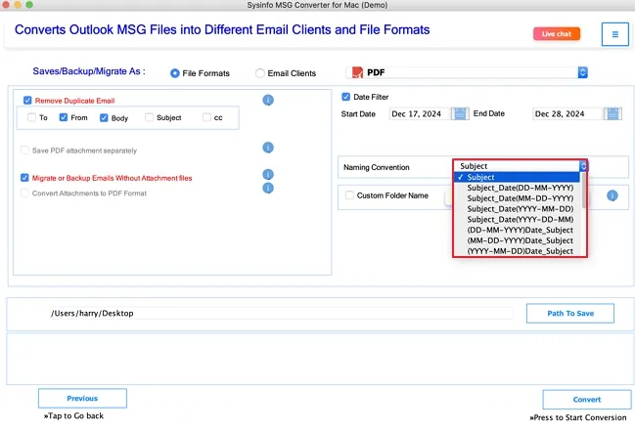Check the cc checkbox
Image resolution: width=635 pixels, height=432 pixels.
point(206,117)
